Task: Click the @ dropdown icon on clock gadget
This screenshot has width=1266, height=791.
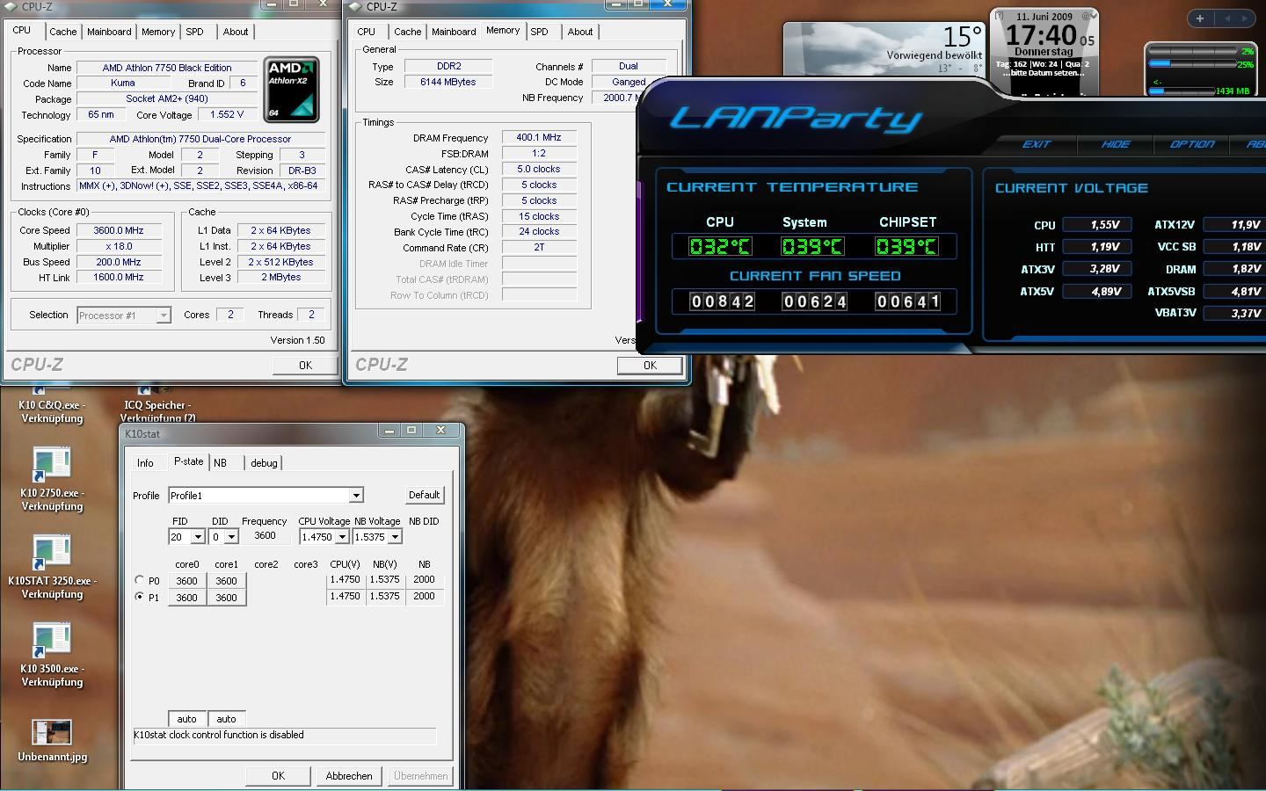Action: pos(1088,16)
